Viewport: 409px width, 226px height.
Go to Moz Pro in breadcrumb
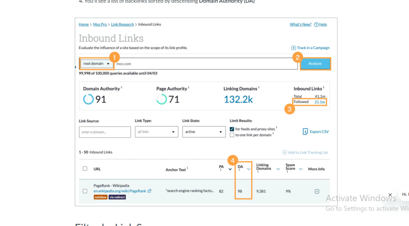tap(100, 24)
